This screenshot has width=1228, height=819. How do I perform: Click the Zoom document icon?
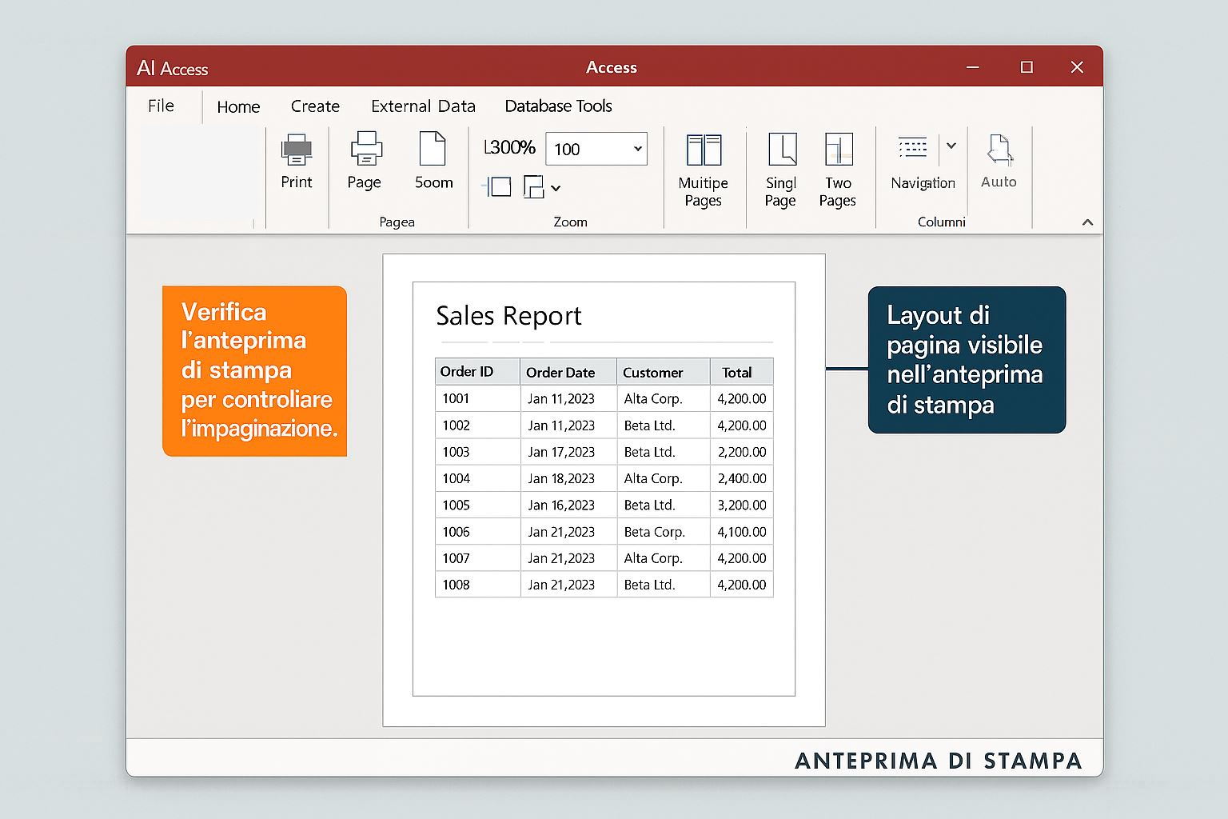(433, 150)
